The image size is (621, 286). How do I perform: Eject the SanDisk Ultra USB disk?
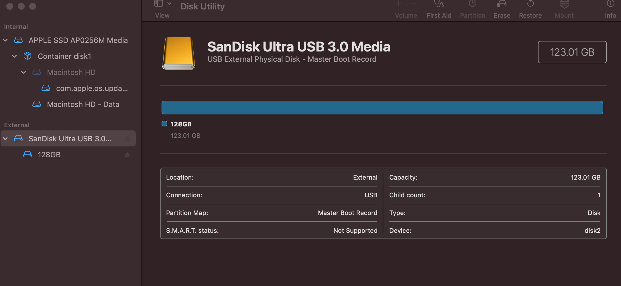[x=127, y=139]
